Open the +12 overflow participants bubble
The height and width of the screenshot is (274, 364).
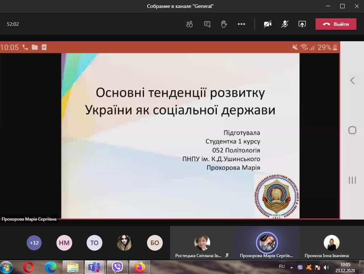coord(34,243)
